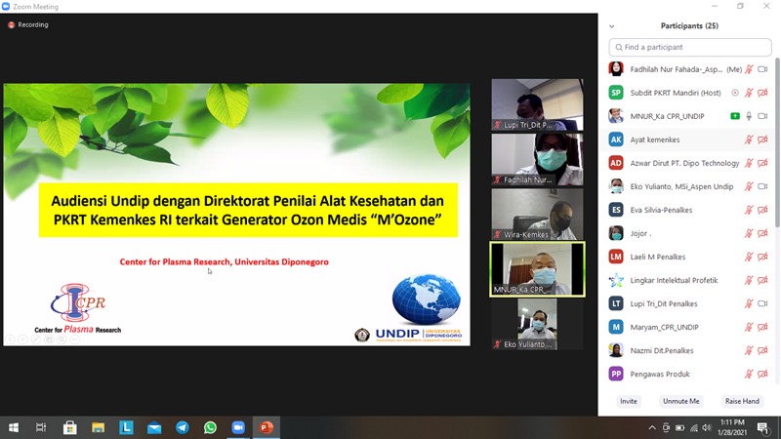
Task: Click the microphone icon for Fadhilah Nur Fahada
Action: pyautogui.click(x=749, y=69)
